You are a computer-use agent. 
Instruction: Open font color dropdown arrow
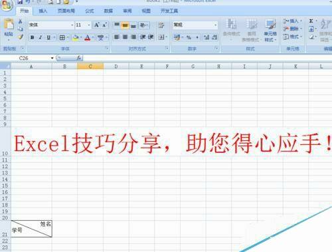(x=93, y=38)
